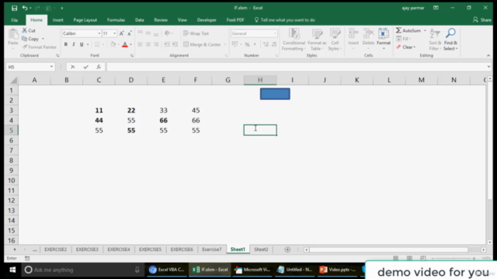Align text to the left
The image size is (497, 279).
(x=140, y=44)
